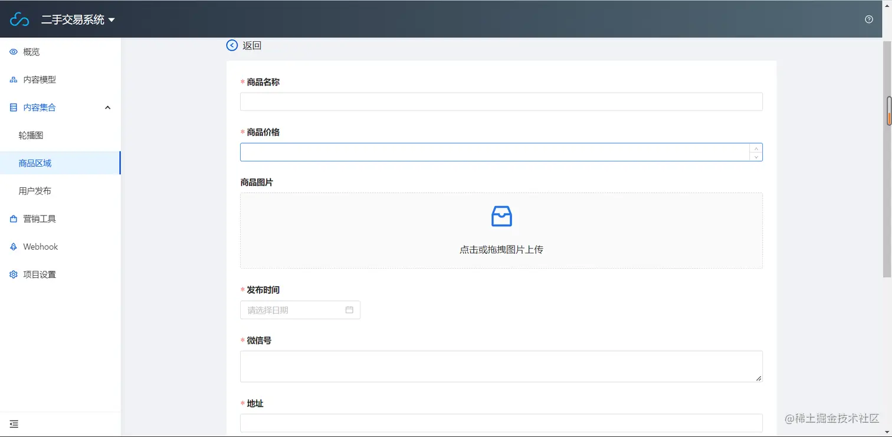This screenshot has height=437, width=892.
Task: Open 营销工具 in the sidebar
Action: [60, 219]
